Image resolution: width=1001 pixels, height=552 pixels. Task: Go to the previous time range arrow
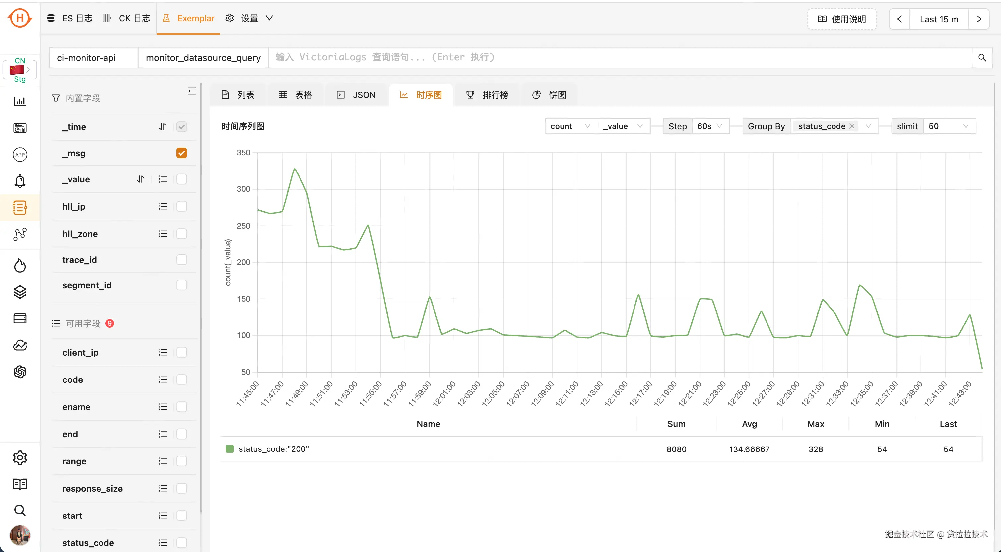(x=899, y=19)
